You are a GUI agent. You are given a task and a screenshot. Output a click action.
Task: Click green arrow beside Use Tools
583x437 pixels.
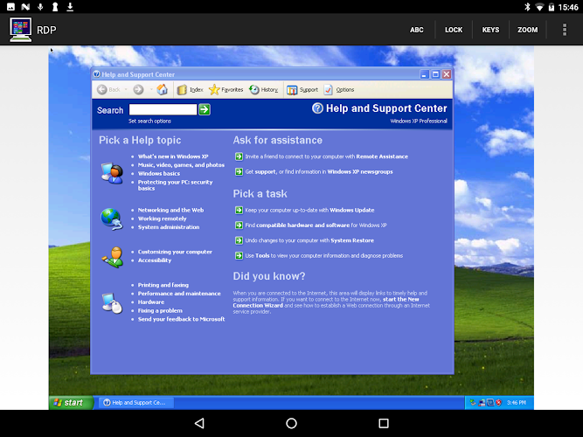click(239, 256)
